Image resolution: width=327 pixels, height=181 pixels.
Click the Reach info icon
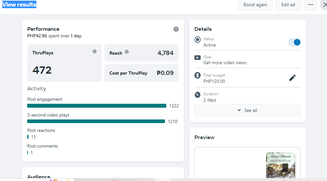coord(127,52)
